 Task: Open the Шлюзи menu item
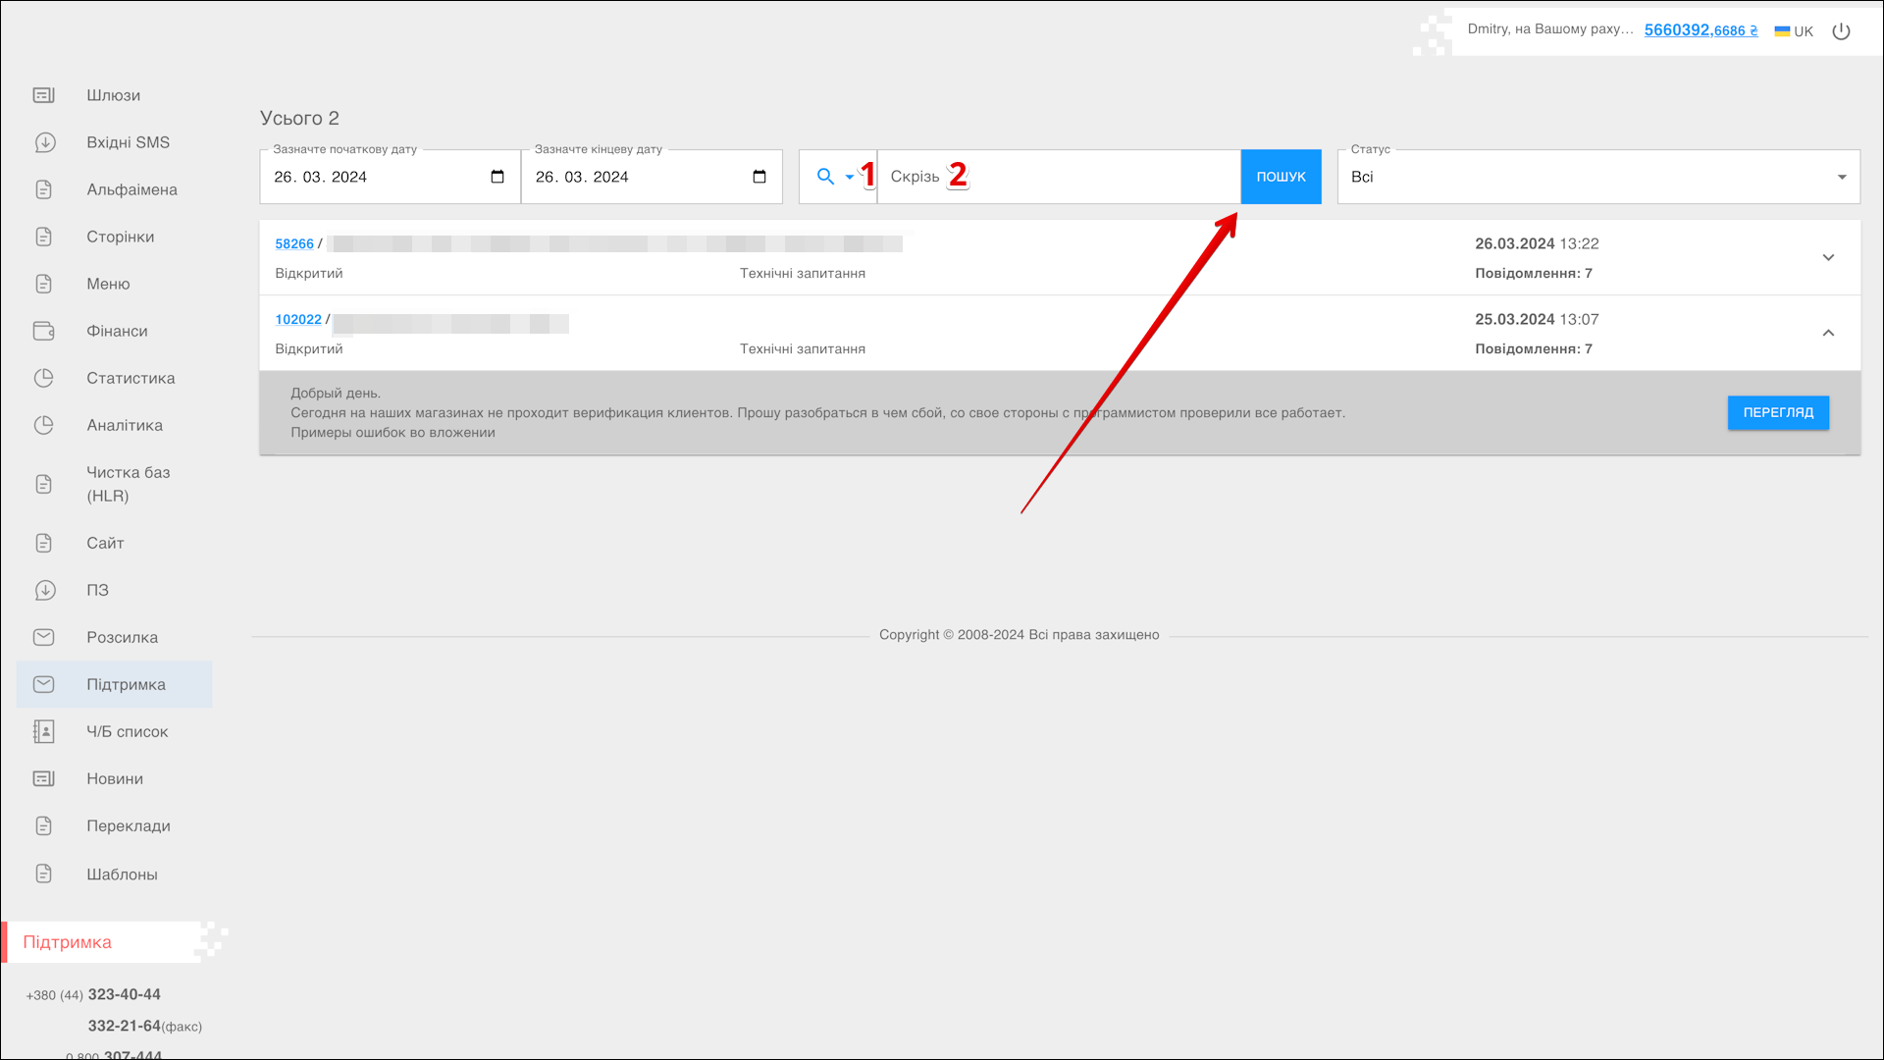(x=113, y=95)
